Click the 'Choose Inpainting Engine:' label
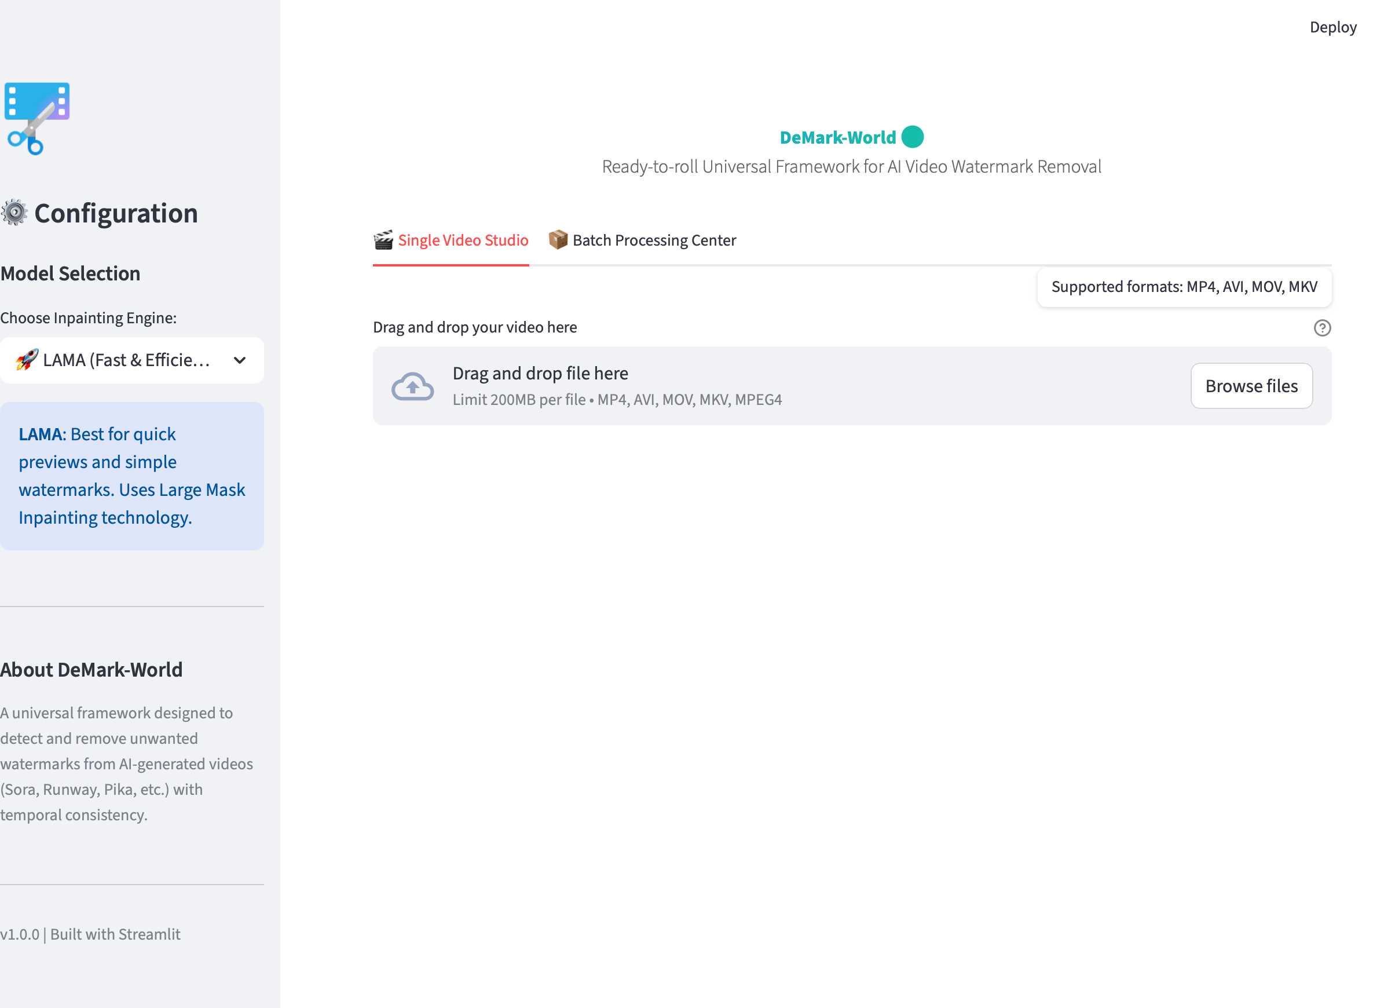Image resolution: width=1384 pixels, height=1008 pixels. point(89,318)
